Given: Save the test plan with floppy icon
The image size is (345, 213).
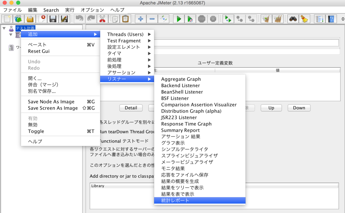Looking at the screenshot, I should (x=53, y=19).
